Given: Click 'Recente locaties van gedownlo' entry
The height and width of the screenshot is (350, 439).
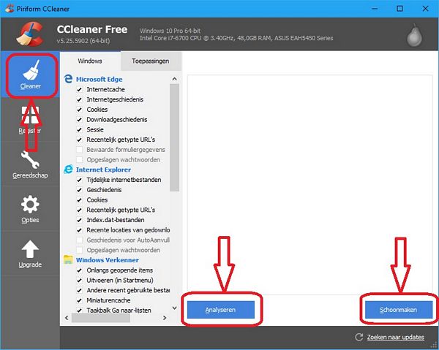Looking at the screenshot, I should (x=128, y=230).
